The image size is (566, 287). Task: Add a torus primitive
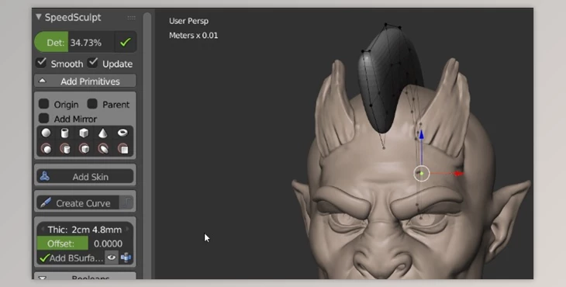tap(123, 133)
